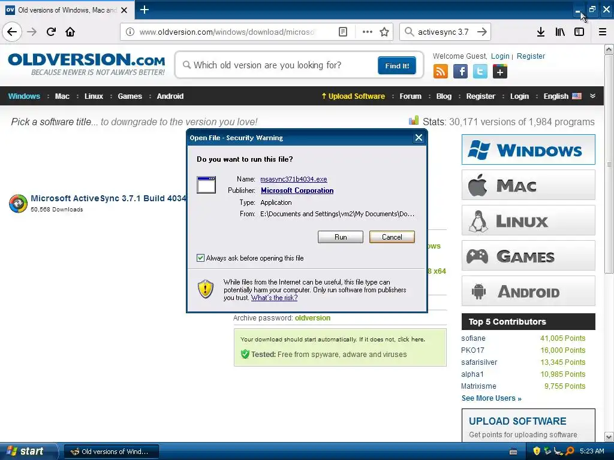
Task: Open the Firefox hamburger menu
Action: click(x=603, y=32)
